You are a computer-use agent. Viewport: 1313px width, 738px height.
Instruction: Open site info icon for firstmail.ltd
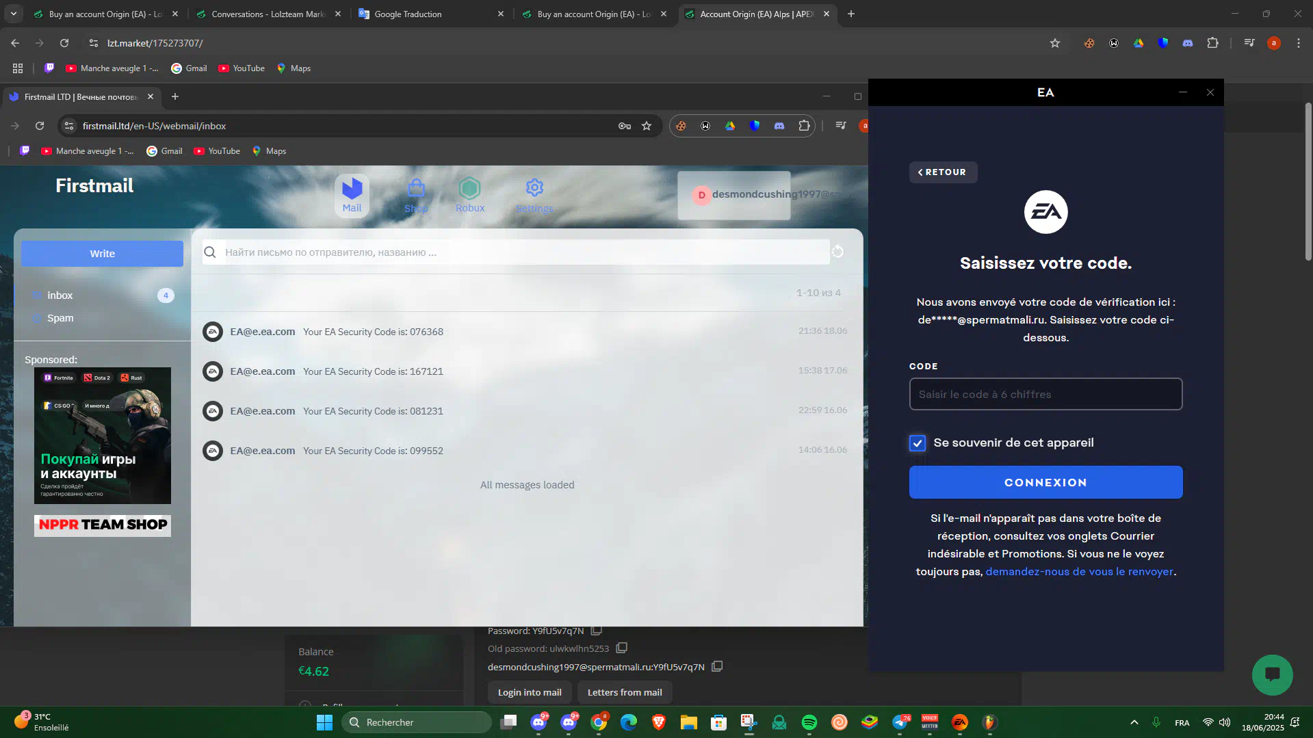pos(68,126)
